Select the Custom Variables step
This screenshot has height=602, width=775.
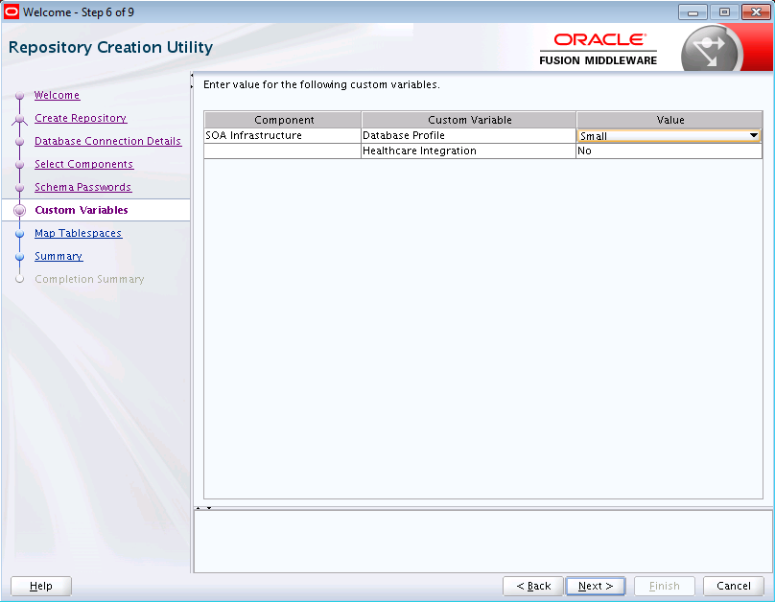[x=82, y=210]
